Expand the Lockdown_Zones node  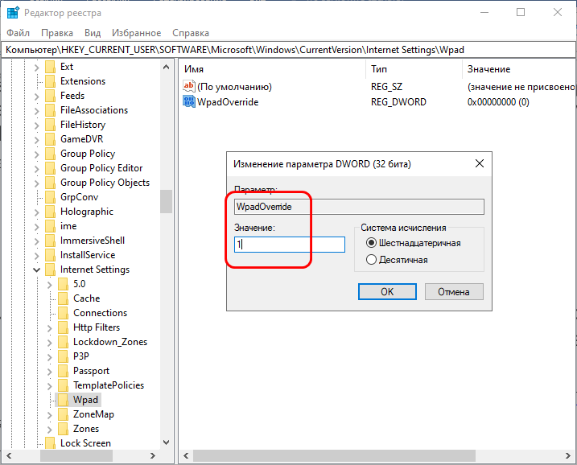(50, 343)
